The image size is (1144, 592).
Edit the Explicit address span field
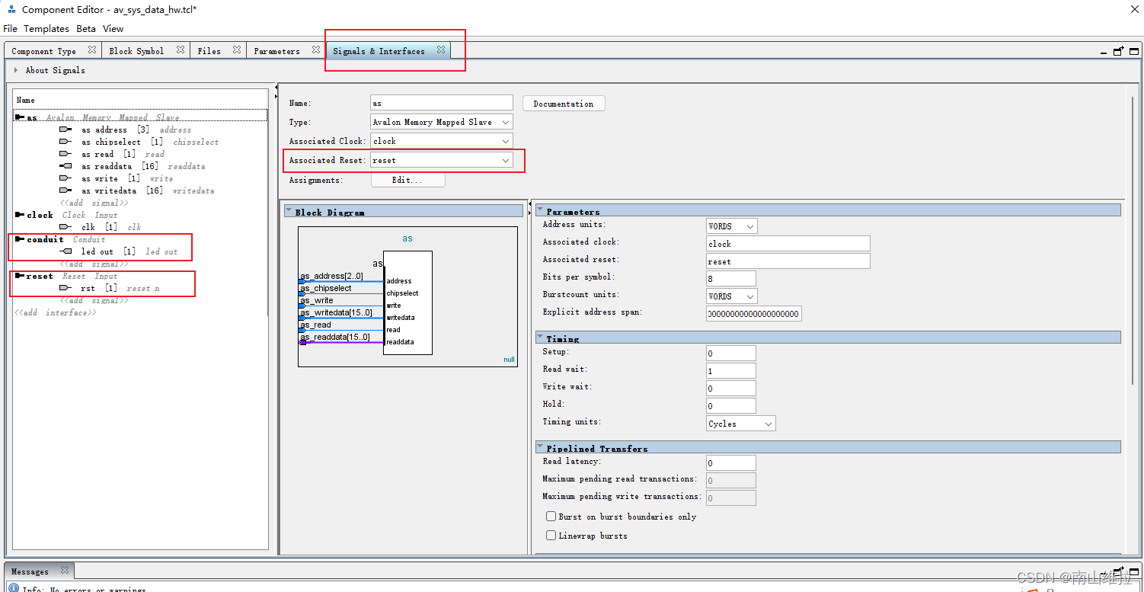click(754, 314)
